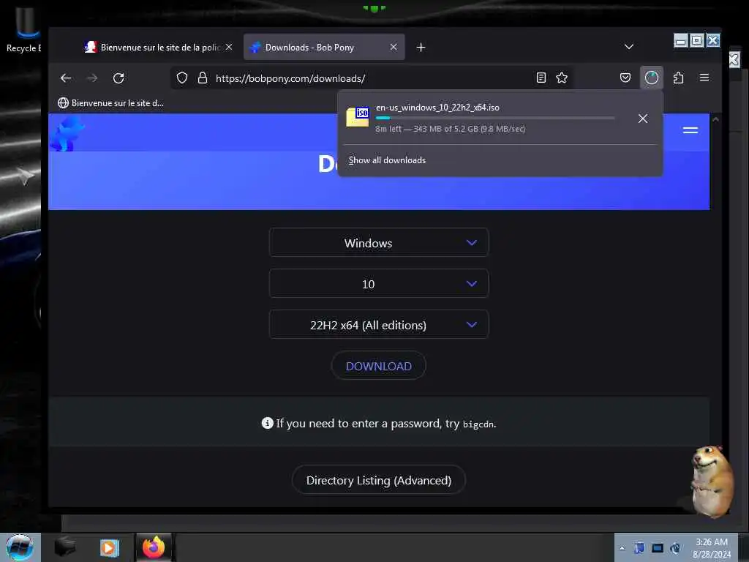Click the en-us_windows_10_22h2_x64.iso filename

pos(437,108)
